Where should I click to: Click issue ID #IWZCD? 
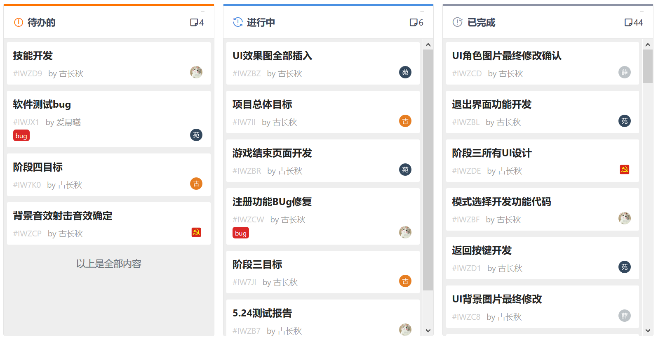tap(467, 73)
